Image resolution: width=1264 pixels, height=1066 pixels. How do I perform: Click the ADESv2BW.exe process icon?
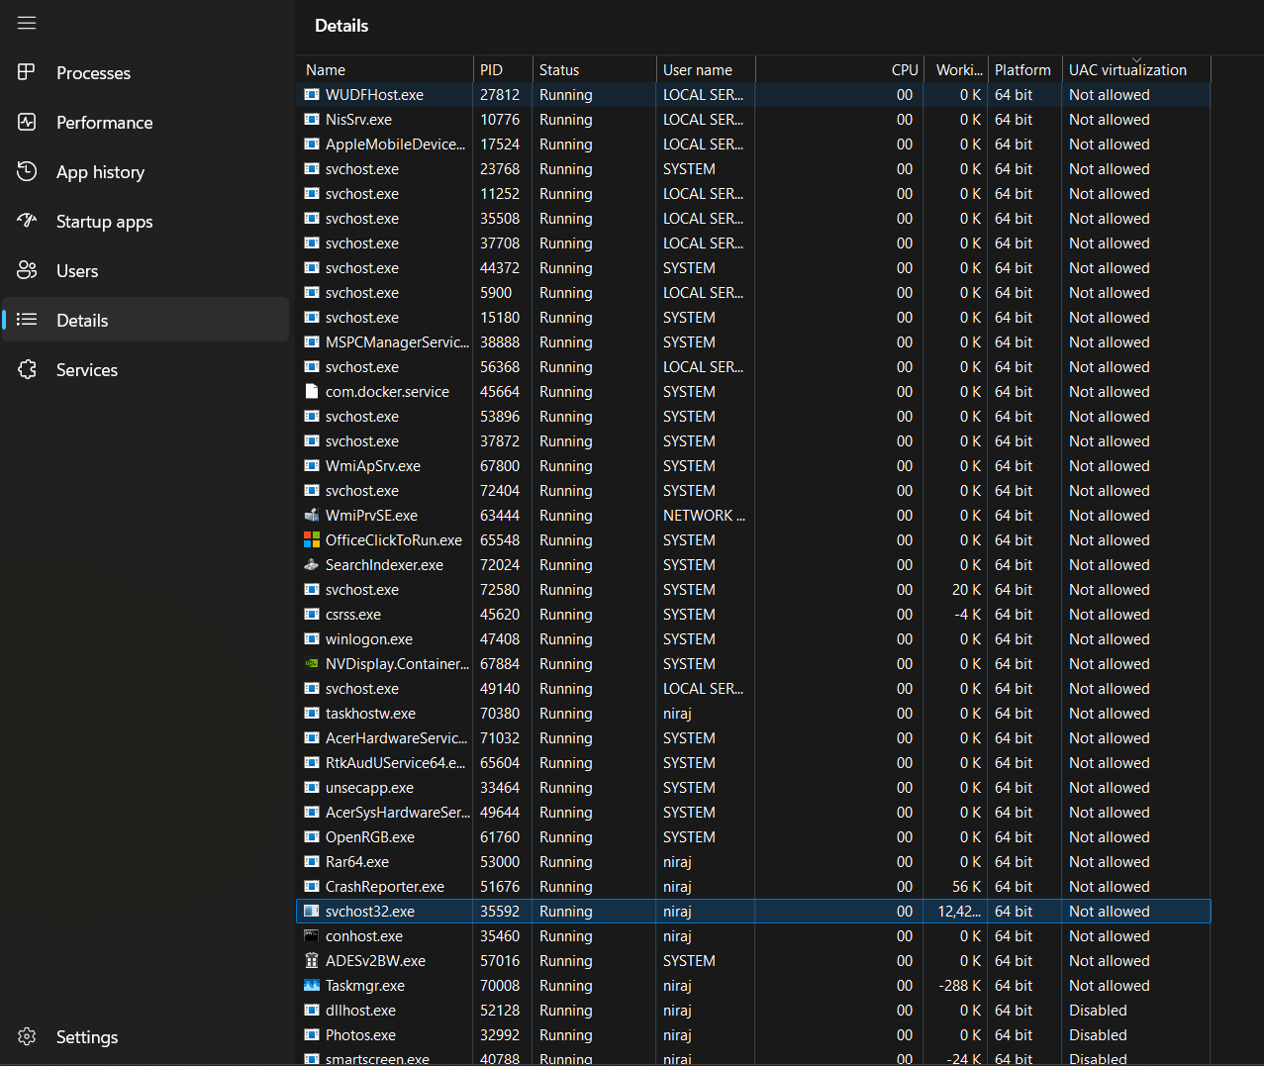tap(312, 961)
